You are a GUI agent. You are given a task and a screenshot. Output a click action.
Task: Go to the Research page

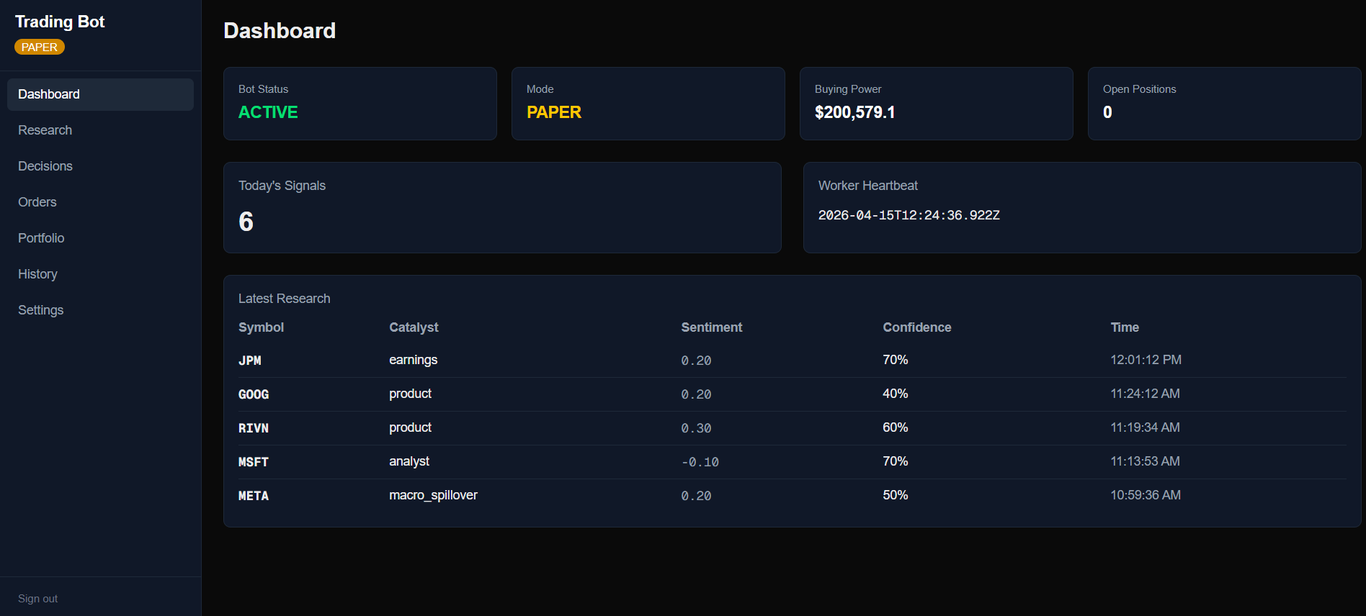(x=100, y=130)
